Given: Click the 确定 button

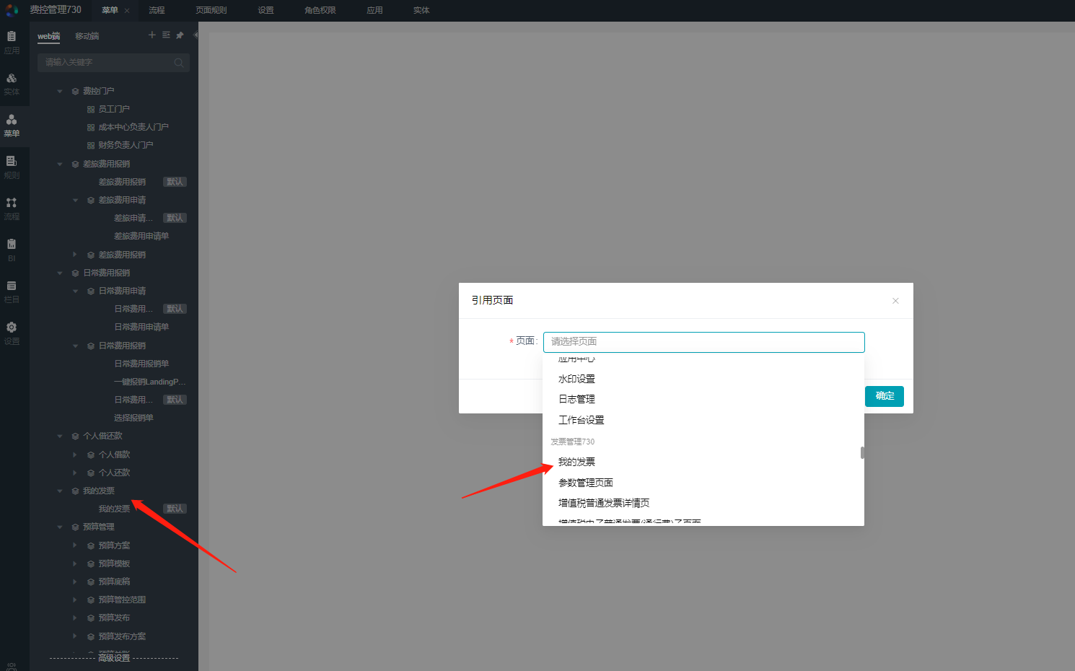Looking at the screenshot, I should pos(885,396).
